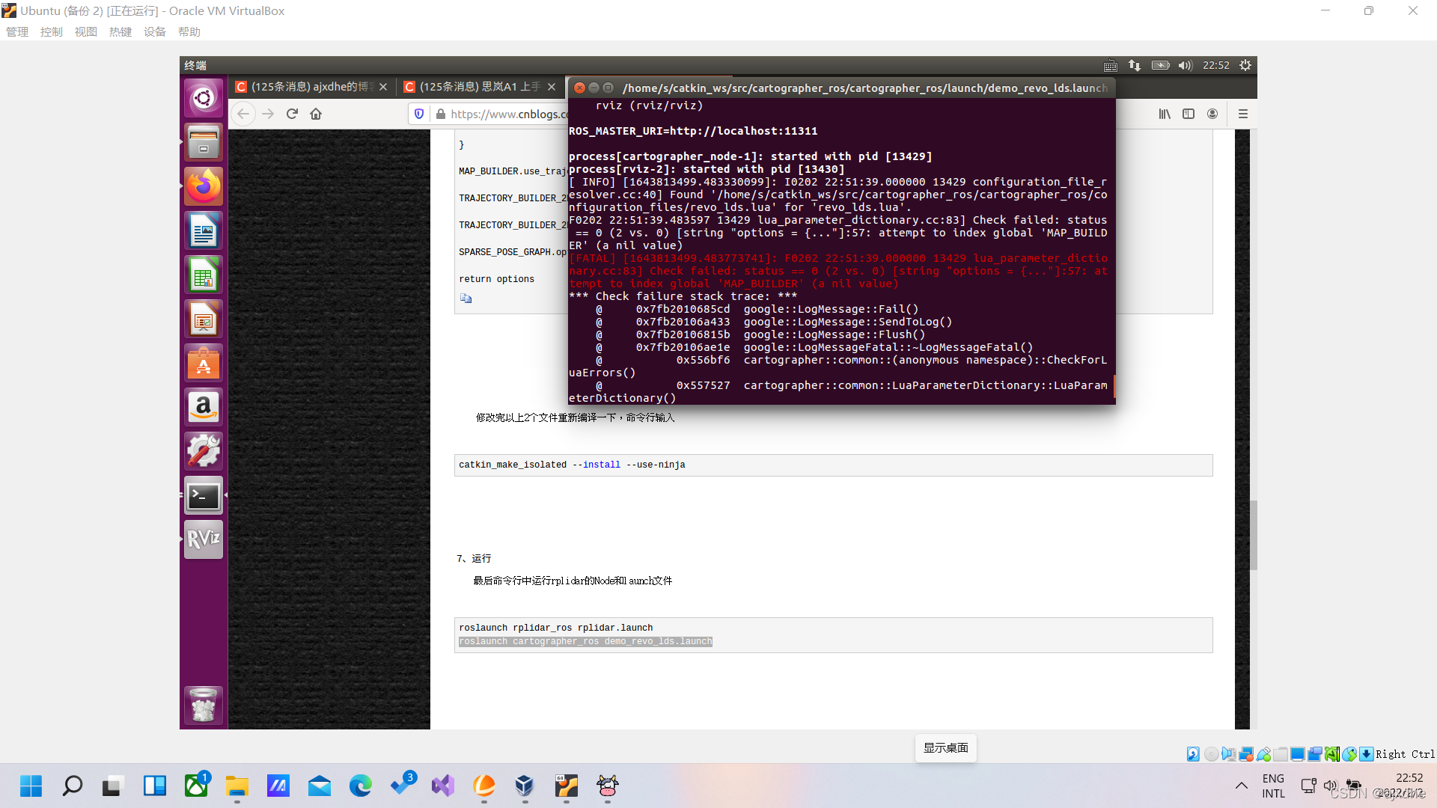Close the 思岚A1 browser tab
This screenshot has width=1437, height=808.
552,87
